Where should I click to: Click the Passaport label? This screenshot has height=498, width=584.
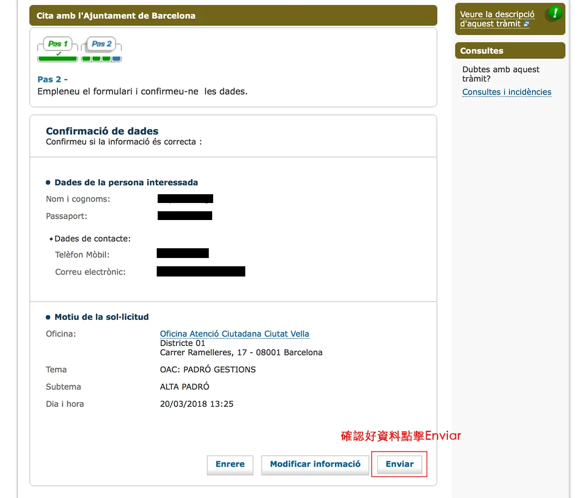(66, 216)
